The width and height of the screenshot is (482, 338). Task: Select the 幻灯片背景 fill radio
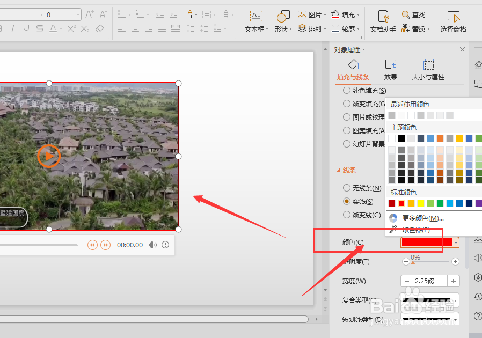pos(346,143)
